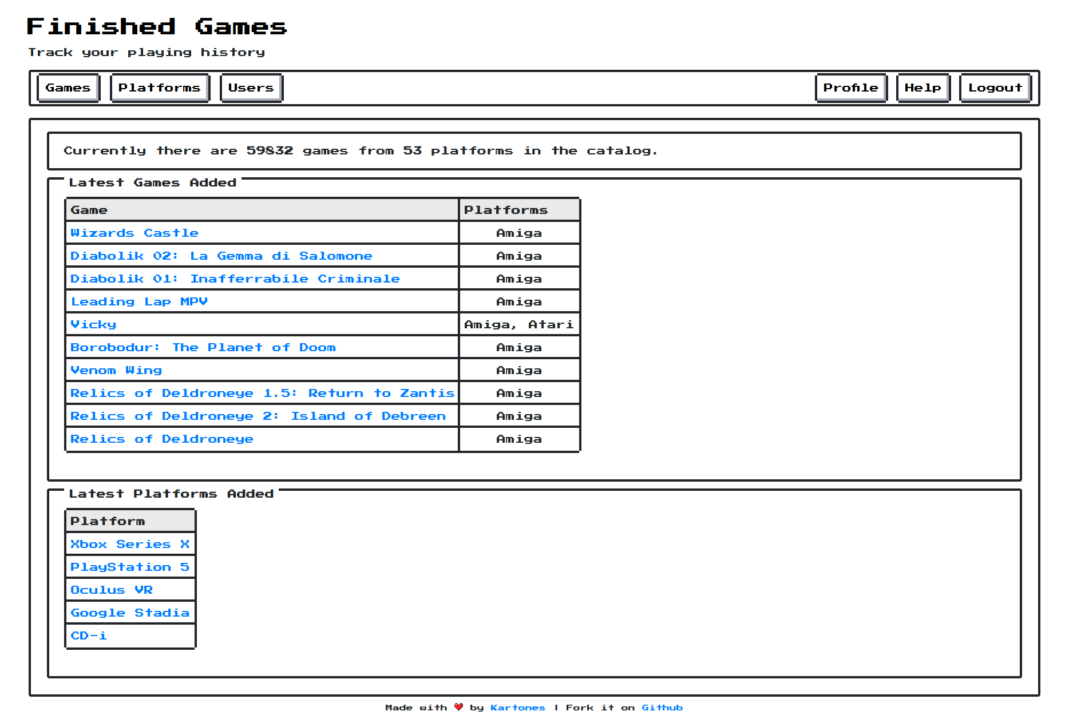The width and height of the screenshot is (1069, 727).
Task: Click the red heart icon in footer
Action: [x=458, y=707]
